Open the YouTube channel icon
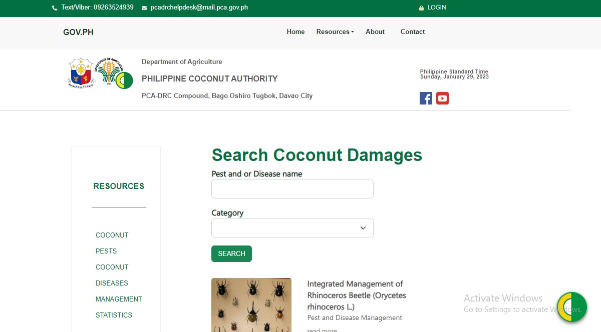 point(442,98)
